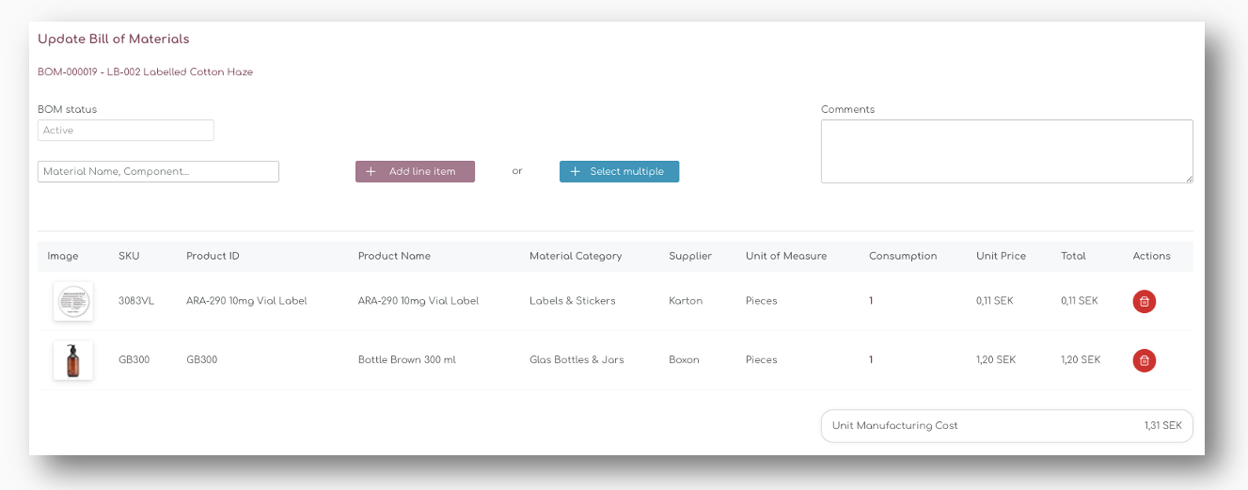
Task: Click the Material Category column header
Action: click(x=576, y=256)
